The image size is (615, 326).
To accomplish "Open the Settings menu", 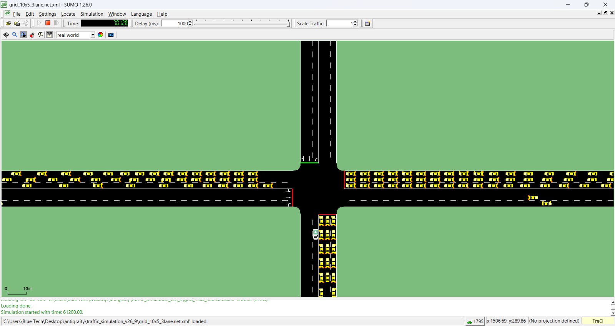I will tap(48, 14).
